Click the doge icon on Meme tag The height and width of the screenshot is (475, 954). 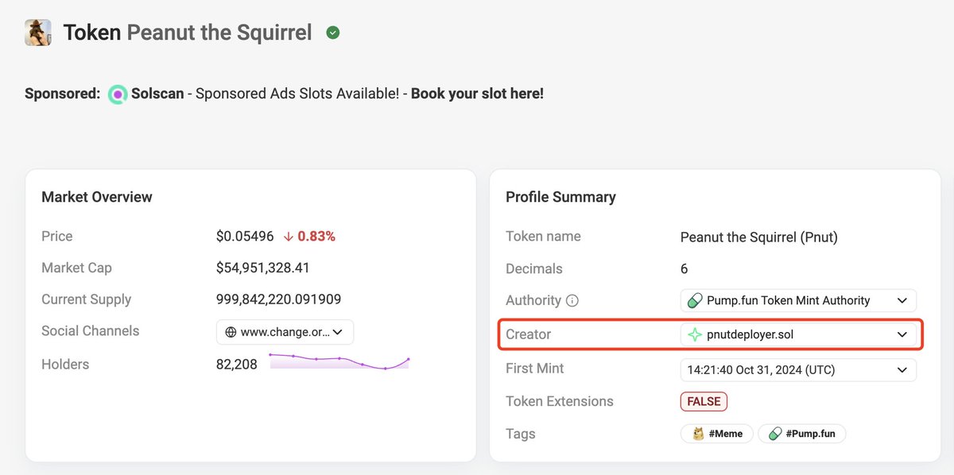(x=698, y=434)
